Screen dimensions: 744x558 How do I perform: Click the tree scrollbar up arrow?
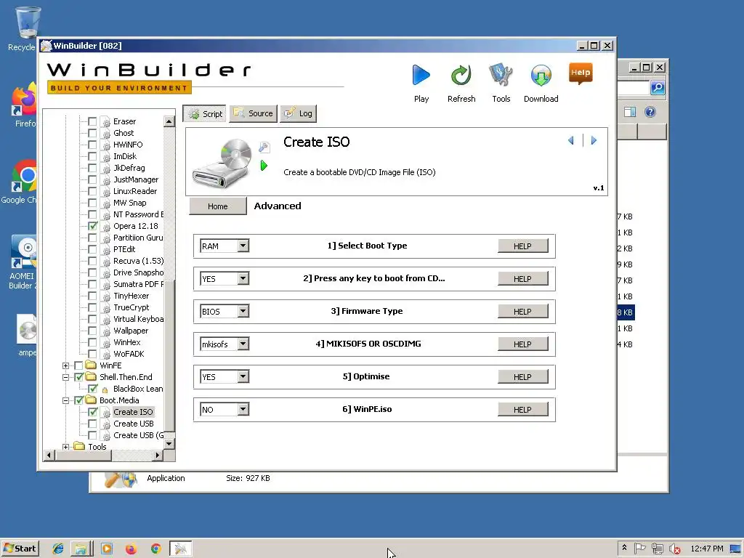point(169,121)
